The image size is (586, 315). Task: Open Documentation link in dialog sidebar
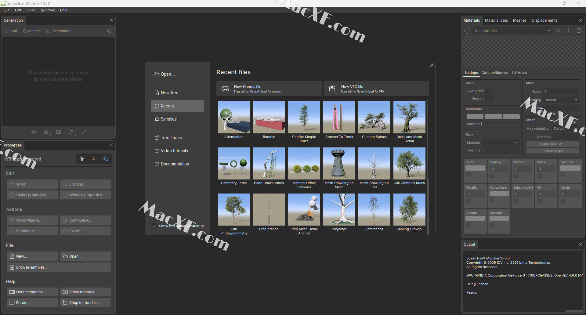pos(172,164)
